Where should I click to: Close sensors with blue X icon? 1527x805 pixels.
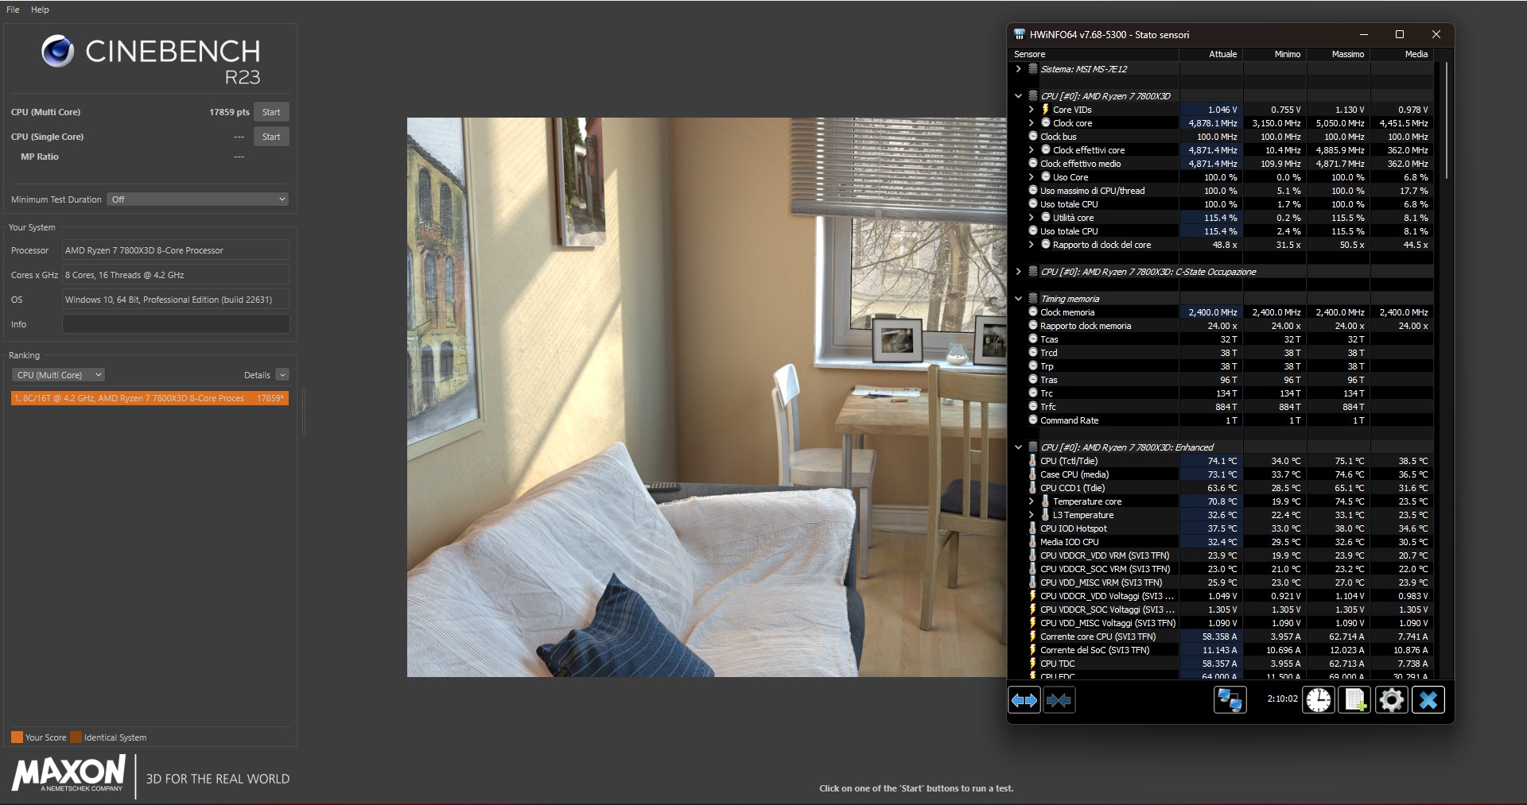(x=1428, y=700)
